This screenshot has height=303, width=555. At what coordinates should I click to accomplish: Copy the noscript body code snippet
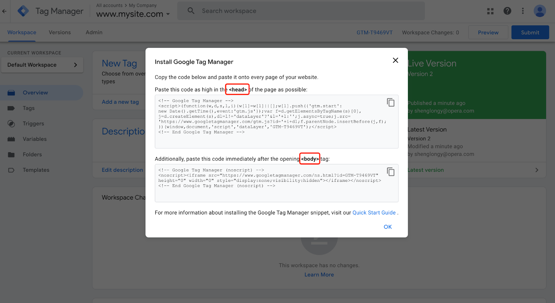click(391, 172)
